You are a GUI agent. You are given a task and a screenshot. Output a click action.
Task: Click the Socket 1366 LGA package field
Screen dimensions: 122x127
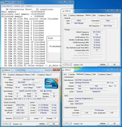29,85
